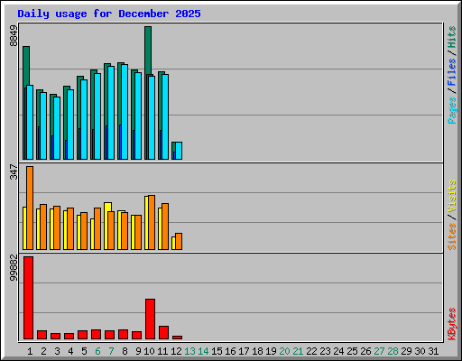Image resolution: width=462 pixels, height=361 pixels.
Task: Select day 24 on the date axis
Action: click(x=338, y=351)
